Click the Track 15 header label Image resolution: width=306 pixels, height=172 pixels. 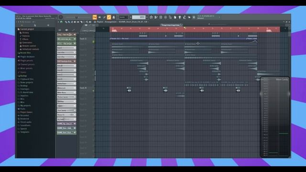(83, 39)
